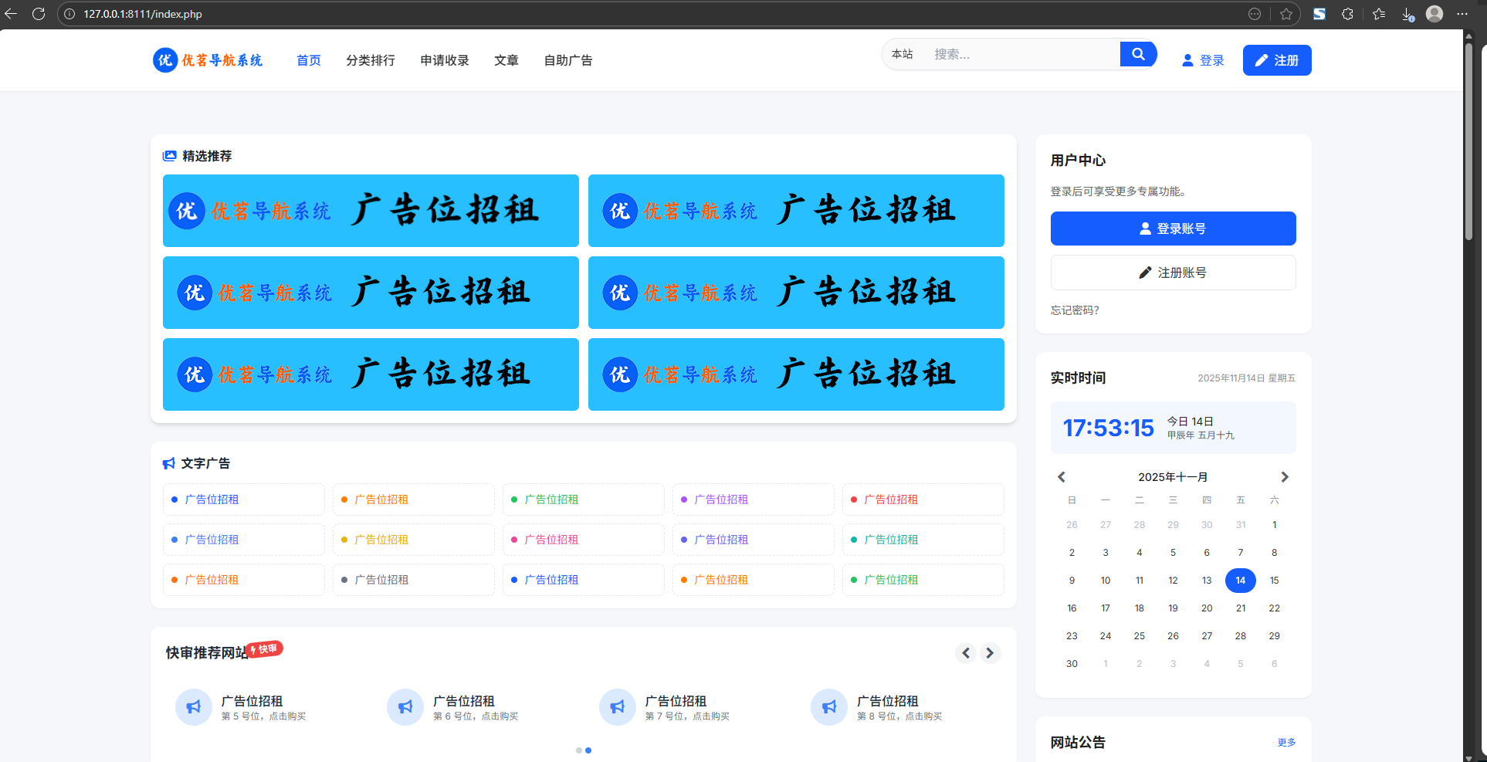This screenshot has height=762, width=1487.
Task: Click the person icon next to 登录
Action: [1187, 59]
